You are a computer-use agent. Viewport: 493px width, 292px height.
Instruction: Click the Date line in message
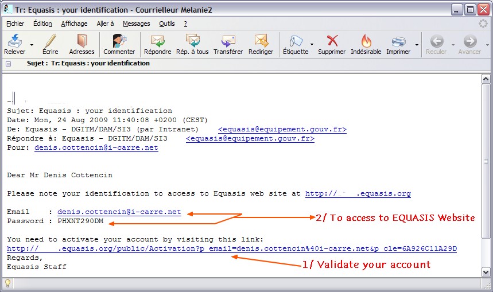click(x=107, y=120)
